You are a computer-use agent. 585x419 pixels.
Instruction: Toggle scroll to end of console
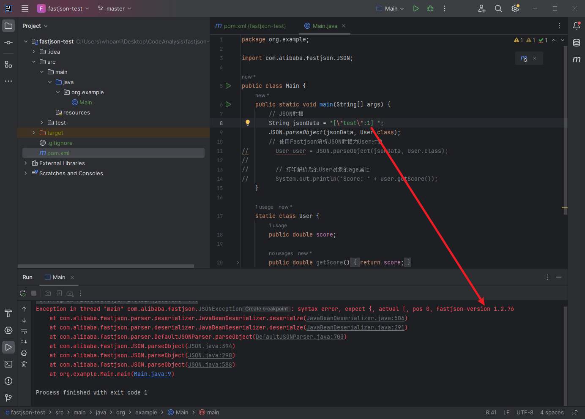(x=24, y=342)
